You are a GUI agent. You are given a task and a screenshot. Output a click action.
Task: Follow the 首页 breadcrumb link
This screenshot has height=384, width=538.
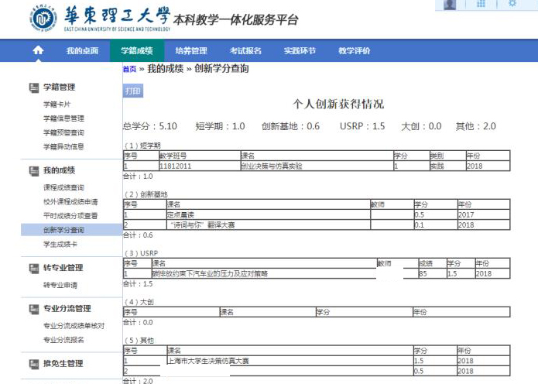click(130, 69)
